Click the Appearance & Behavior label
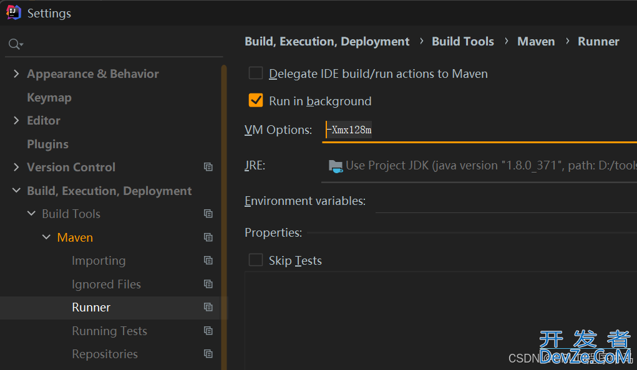Image resolution: width=637 pixels, height=370 pixels. [93, 74]
